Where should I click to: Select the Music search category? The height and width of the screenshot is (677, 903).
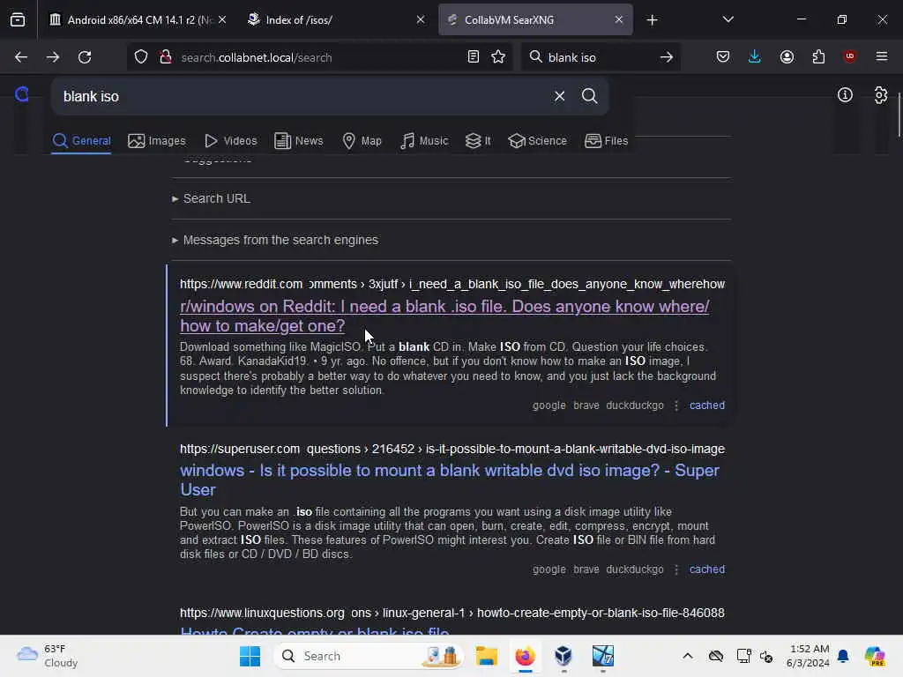424,140
